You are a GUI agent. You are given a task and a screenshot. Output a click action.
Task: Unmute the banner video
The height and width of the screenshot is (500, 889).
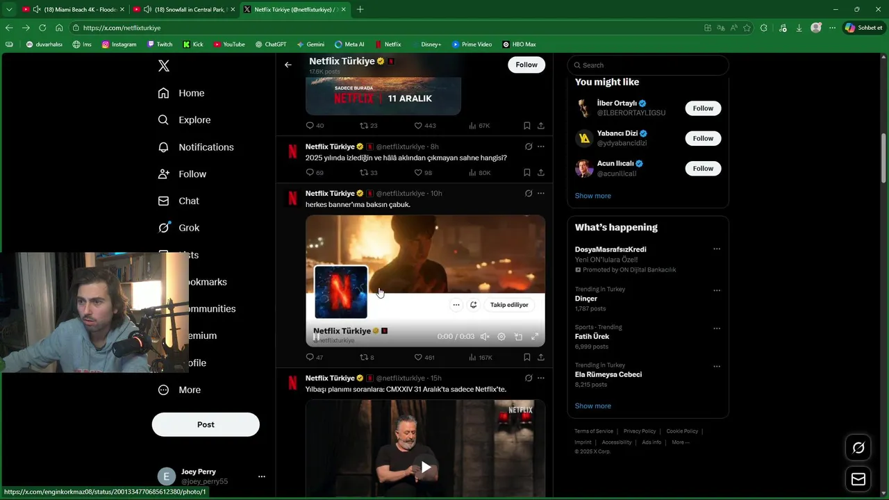click(x=485, y=337)
